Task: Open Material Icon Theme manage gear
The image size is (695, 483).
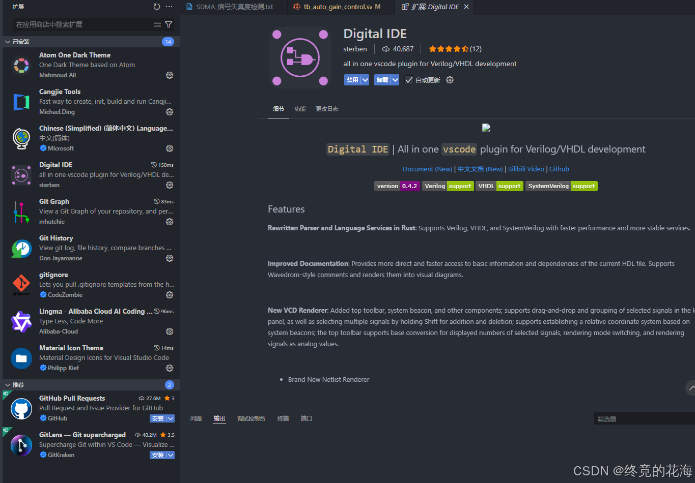Action: click(x=170, y=368)
